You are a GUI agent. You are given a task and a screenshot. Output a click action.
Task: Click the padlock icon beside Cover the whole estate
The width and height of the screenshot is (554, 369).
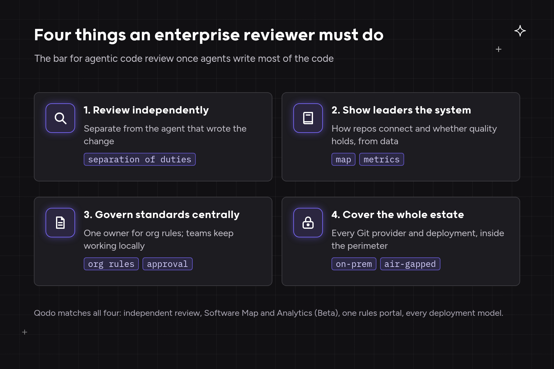point(308,223)
